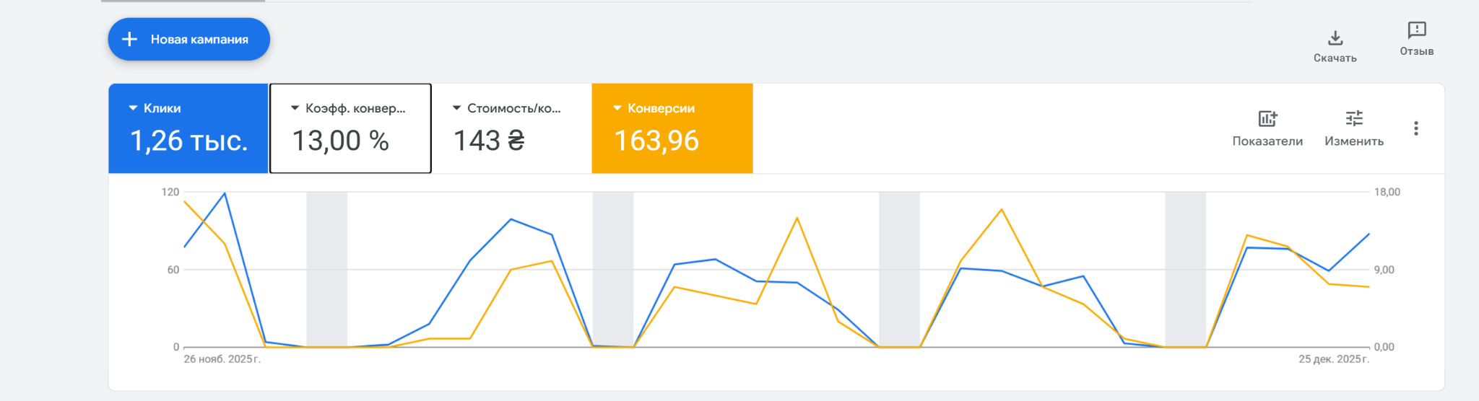Open the three-dot more options menu

pos(1415,128)
